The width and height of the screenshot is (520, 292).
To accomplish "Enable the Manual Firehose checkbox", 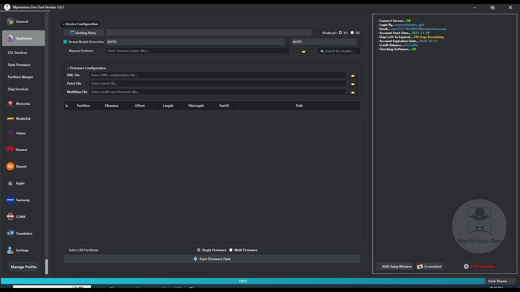I will [65, 51].
